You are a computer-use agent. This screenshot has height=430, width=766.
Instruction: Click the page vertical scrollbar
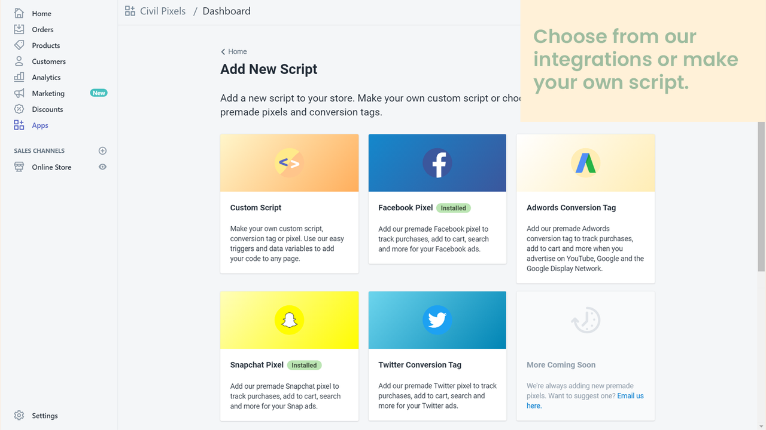click(x=761, y=197)
